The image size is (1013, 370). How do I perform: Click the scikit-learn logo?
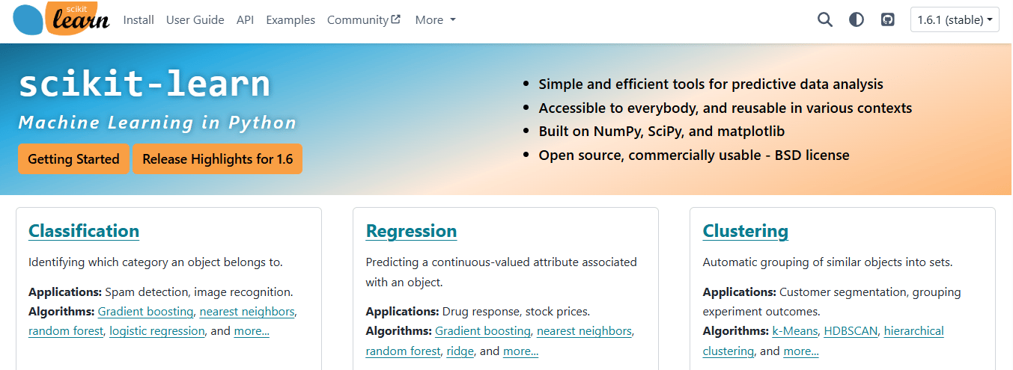[x=61, y=19]
